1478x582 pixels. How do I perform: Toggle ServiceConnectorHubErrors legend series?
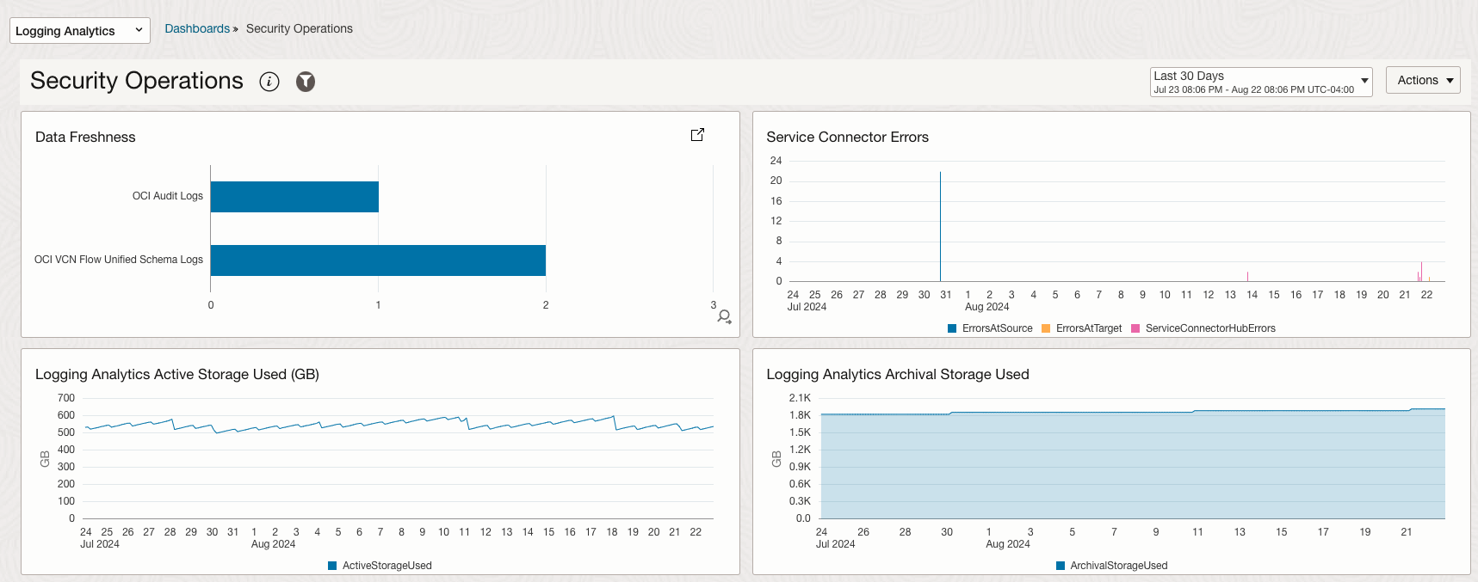pyautogui.click(x=1203, y=328)
